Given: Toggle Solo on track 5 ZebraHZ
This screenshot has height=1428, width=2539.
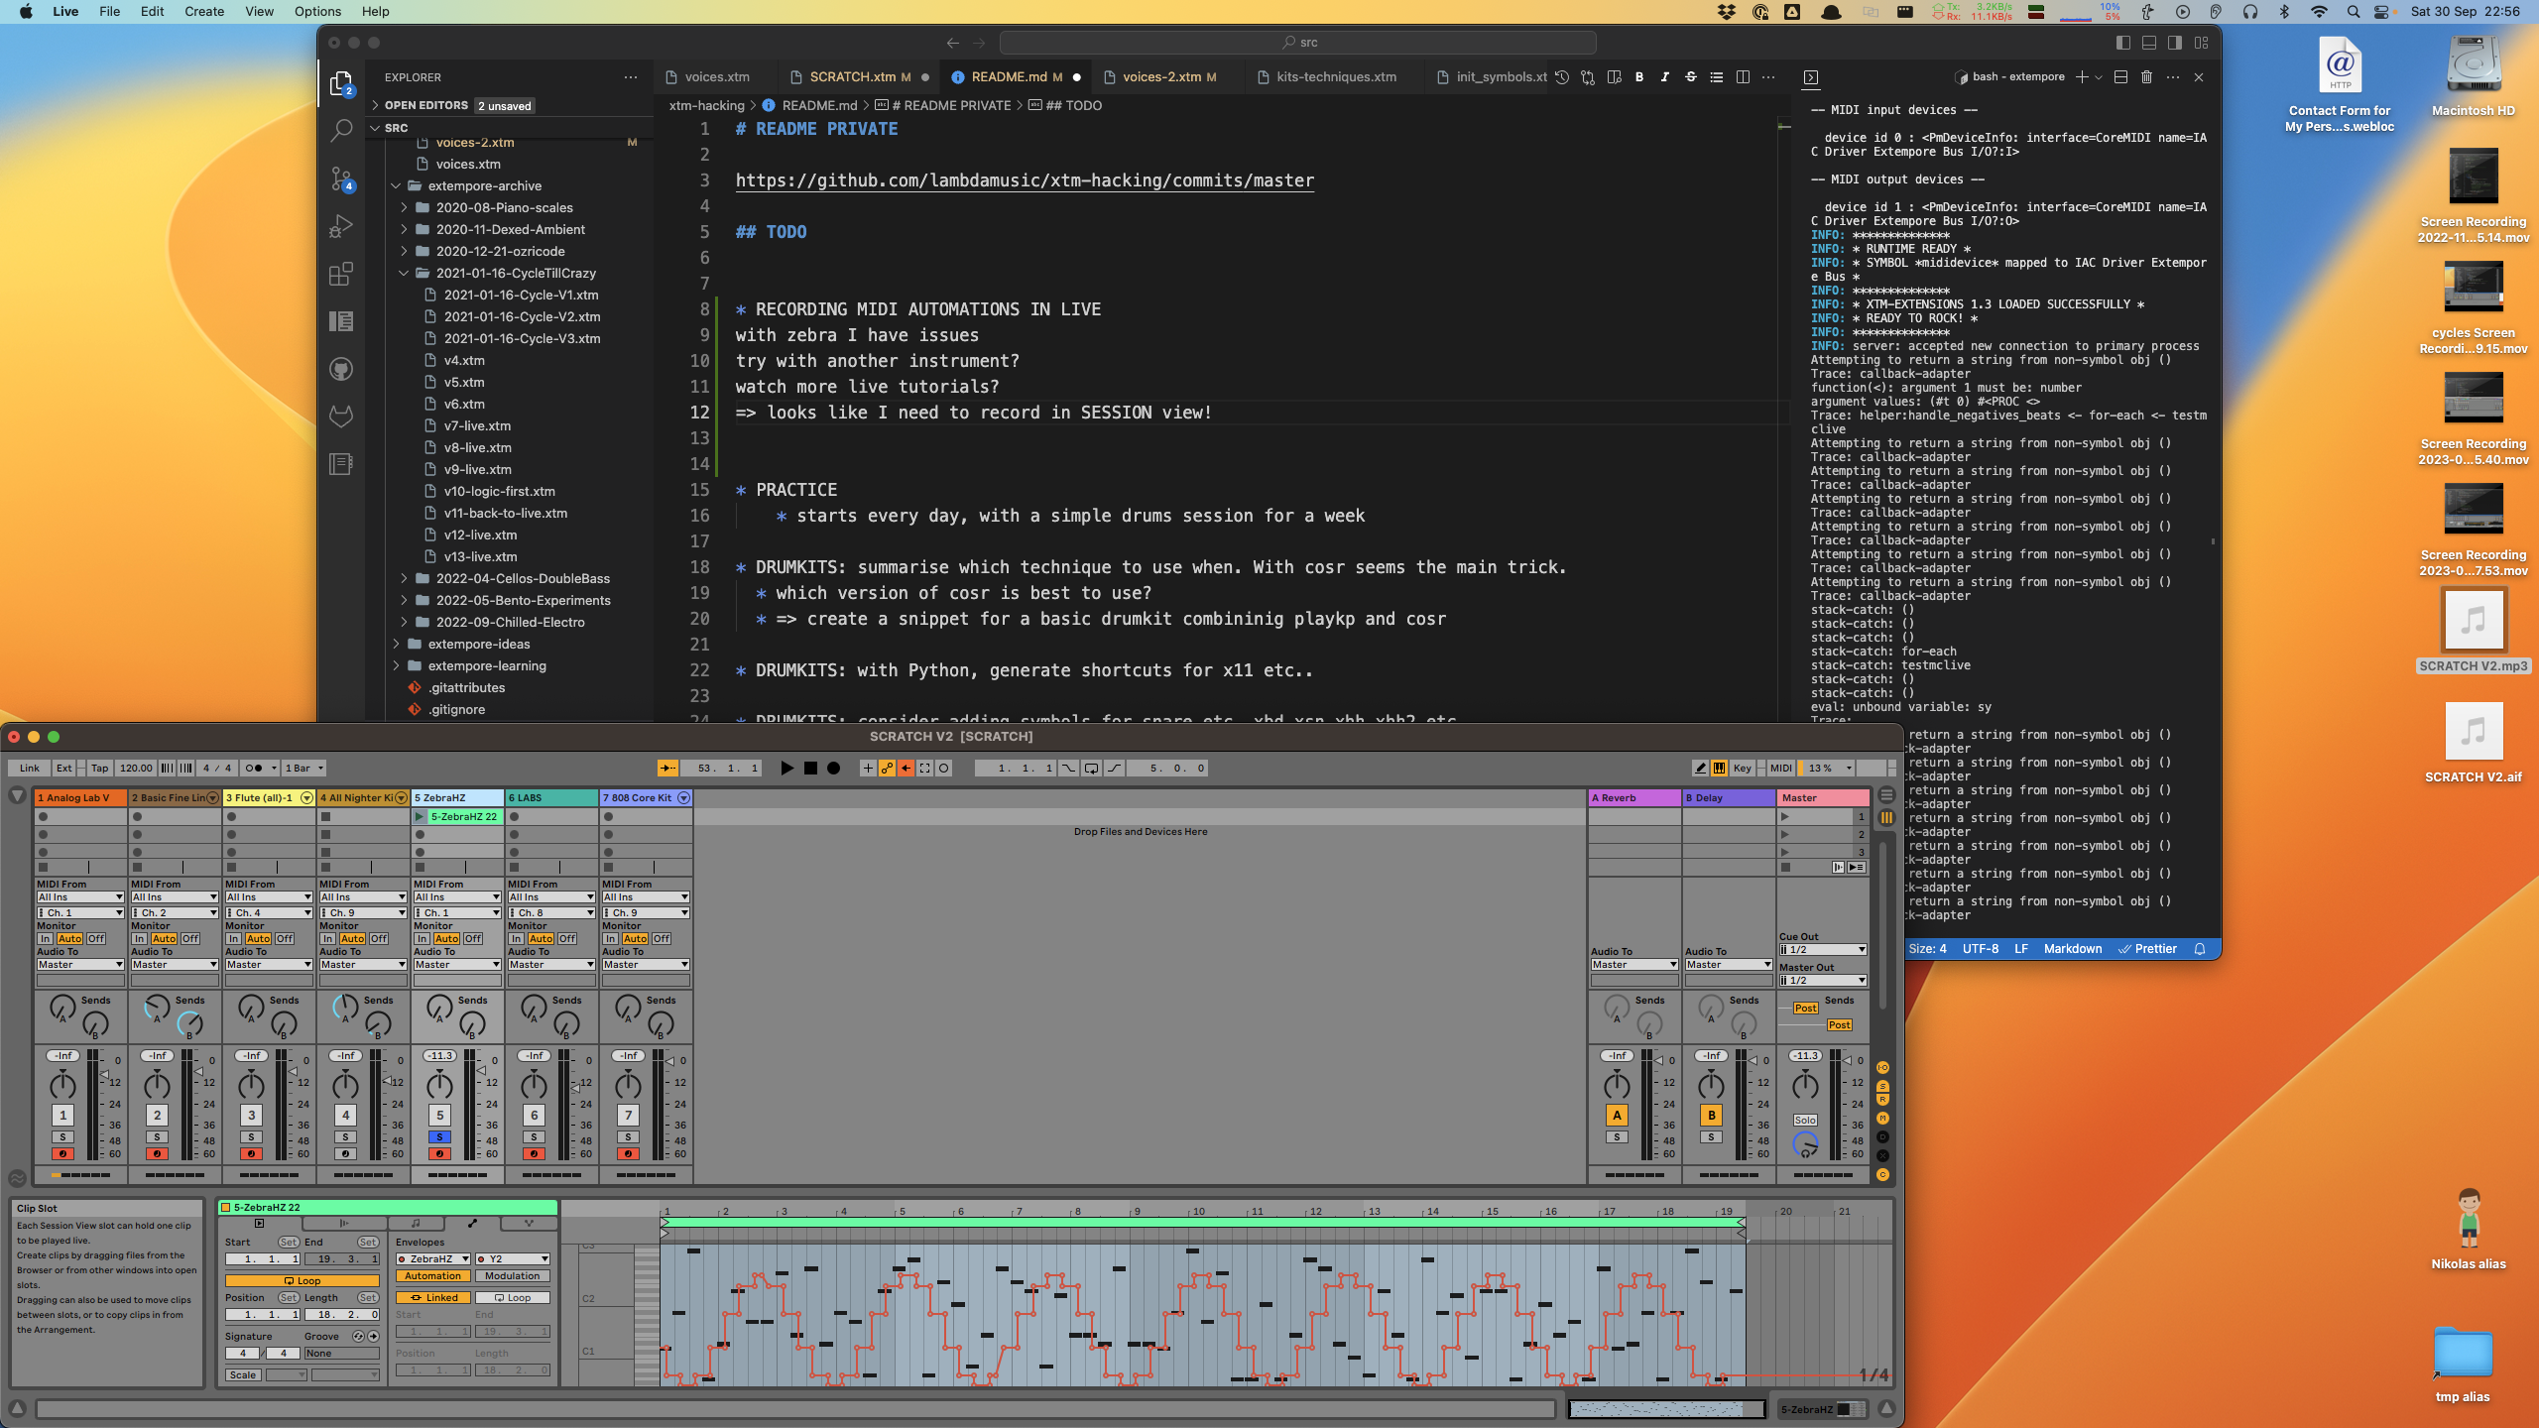Looking at the screenshot, I should [x=439, y=1137].
